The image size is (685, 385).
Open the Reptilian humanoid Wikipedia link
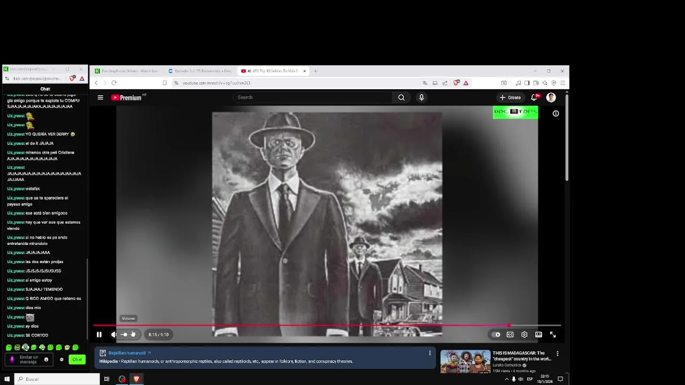[x=130, y=353]
